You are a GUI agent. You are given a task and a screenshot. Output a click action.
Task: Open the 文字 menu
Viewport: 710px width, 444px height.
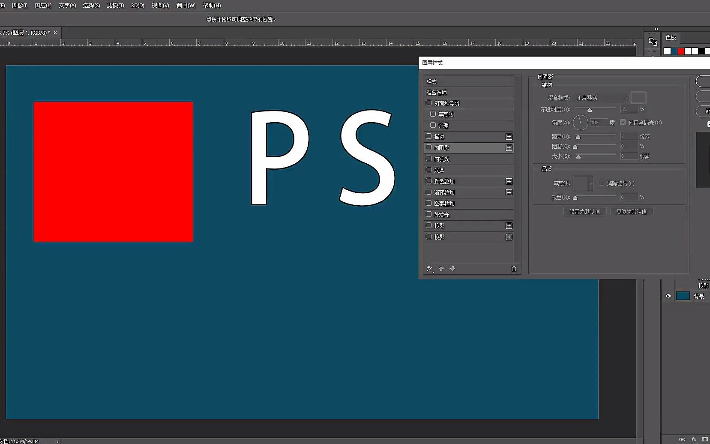pyautogui.click(x=67, y=5)
